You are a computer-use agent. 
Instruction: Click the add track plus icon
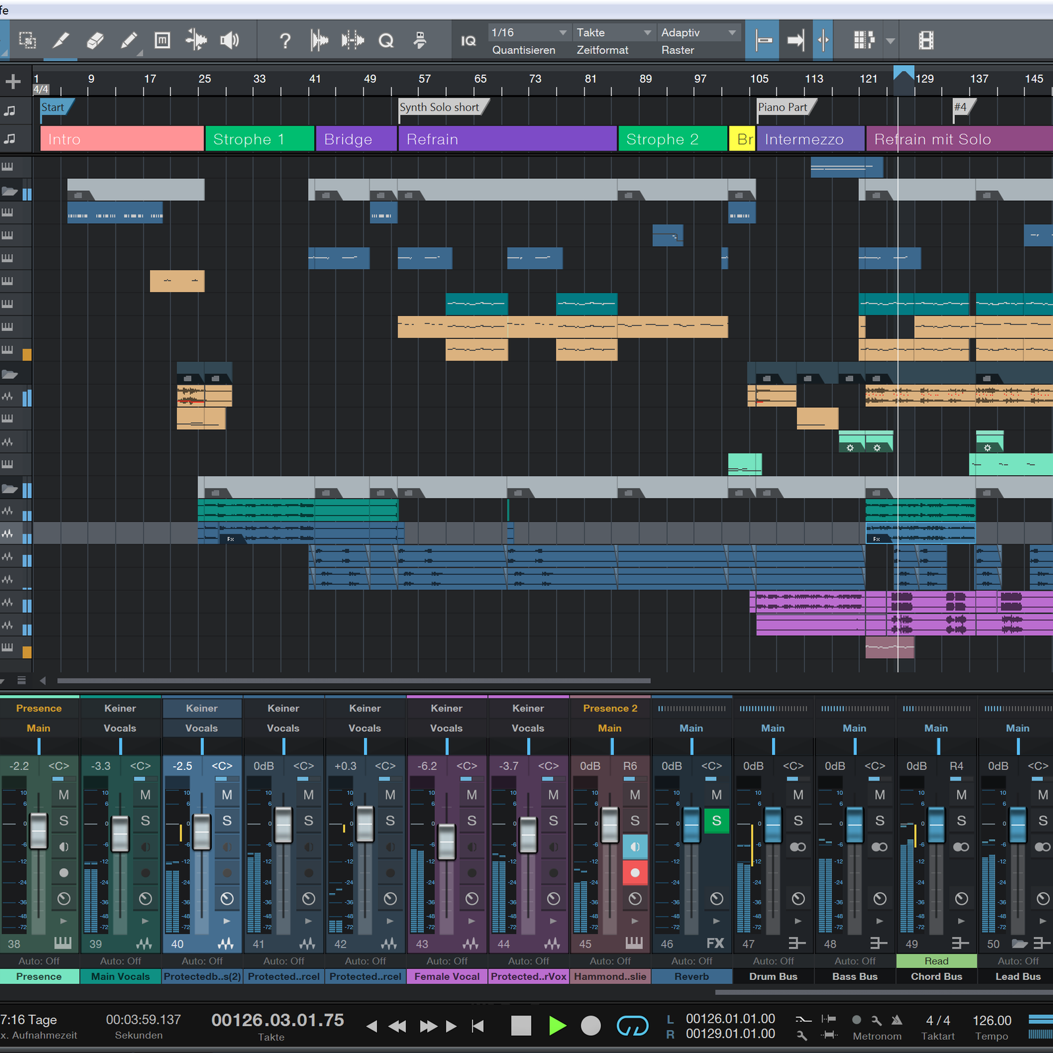[x=13, y=82]
